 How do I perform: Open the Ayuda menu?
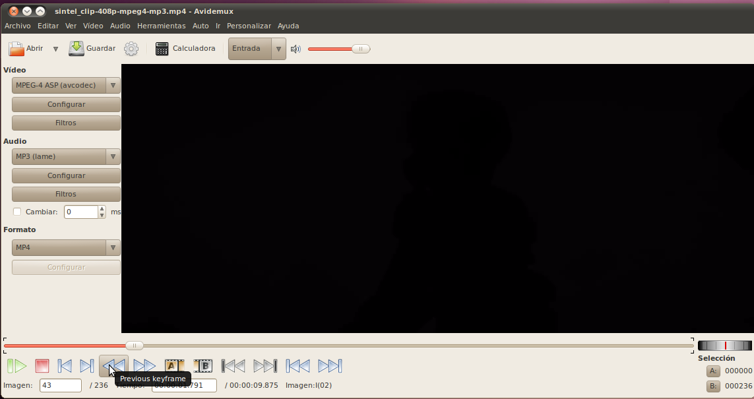(288, 26)
